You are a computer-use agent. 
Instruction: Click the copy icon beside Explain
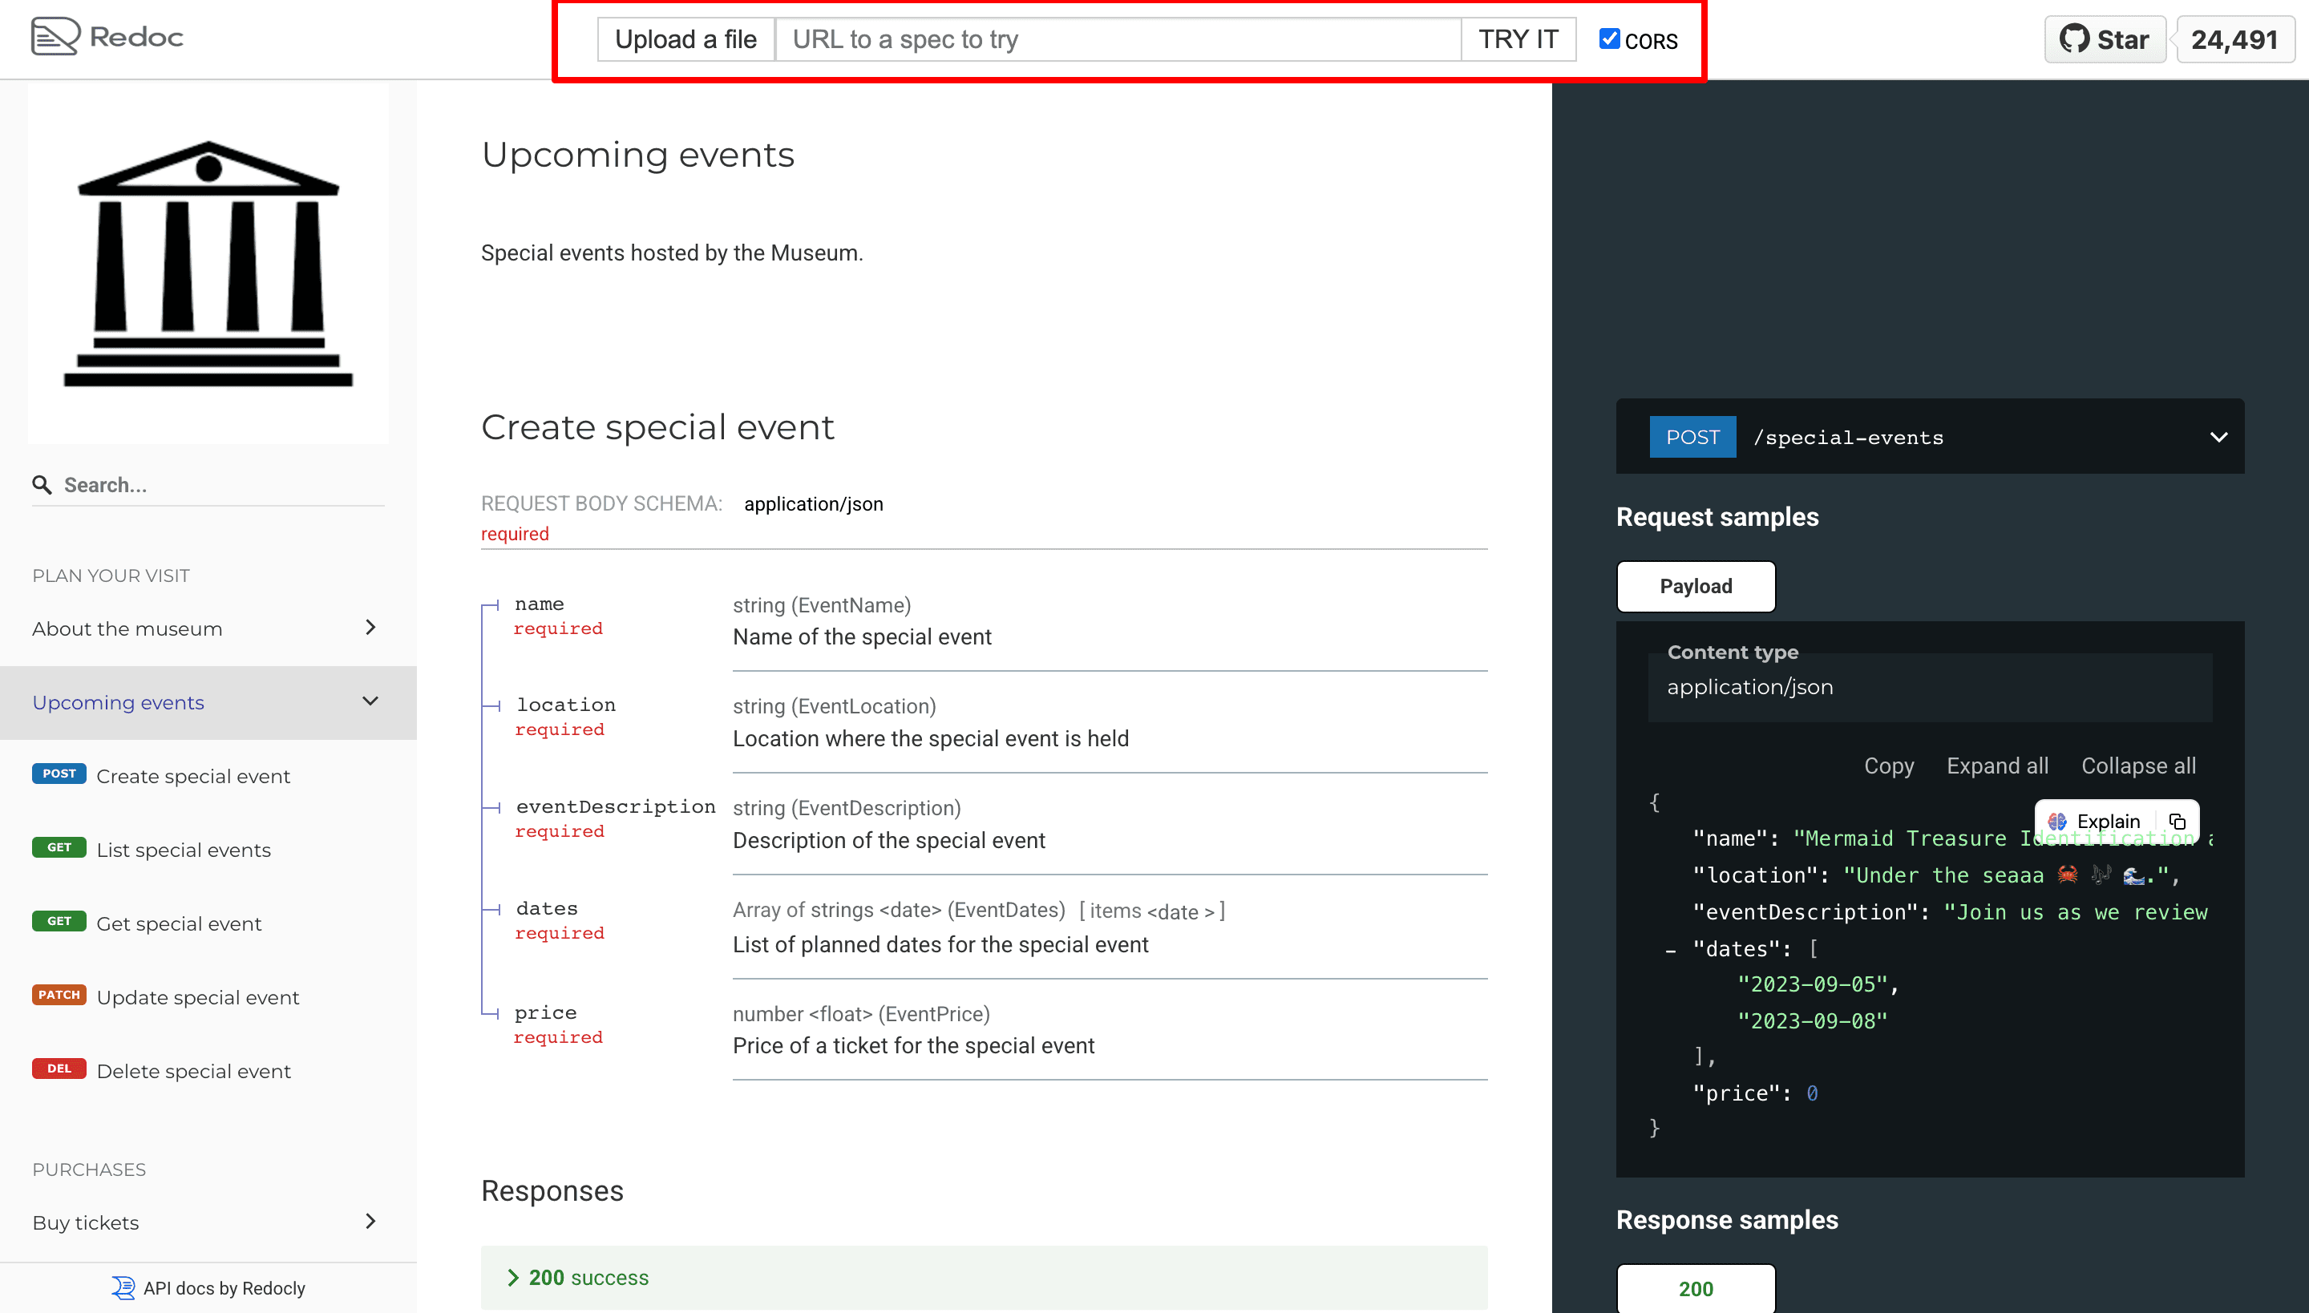point(2177,822)
